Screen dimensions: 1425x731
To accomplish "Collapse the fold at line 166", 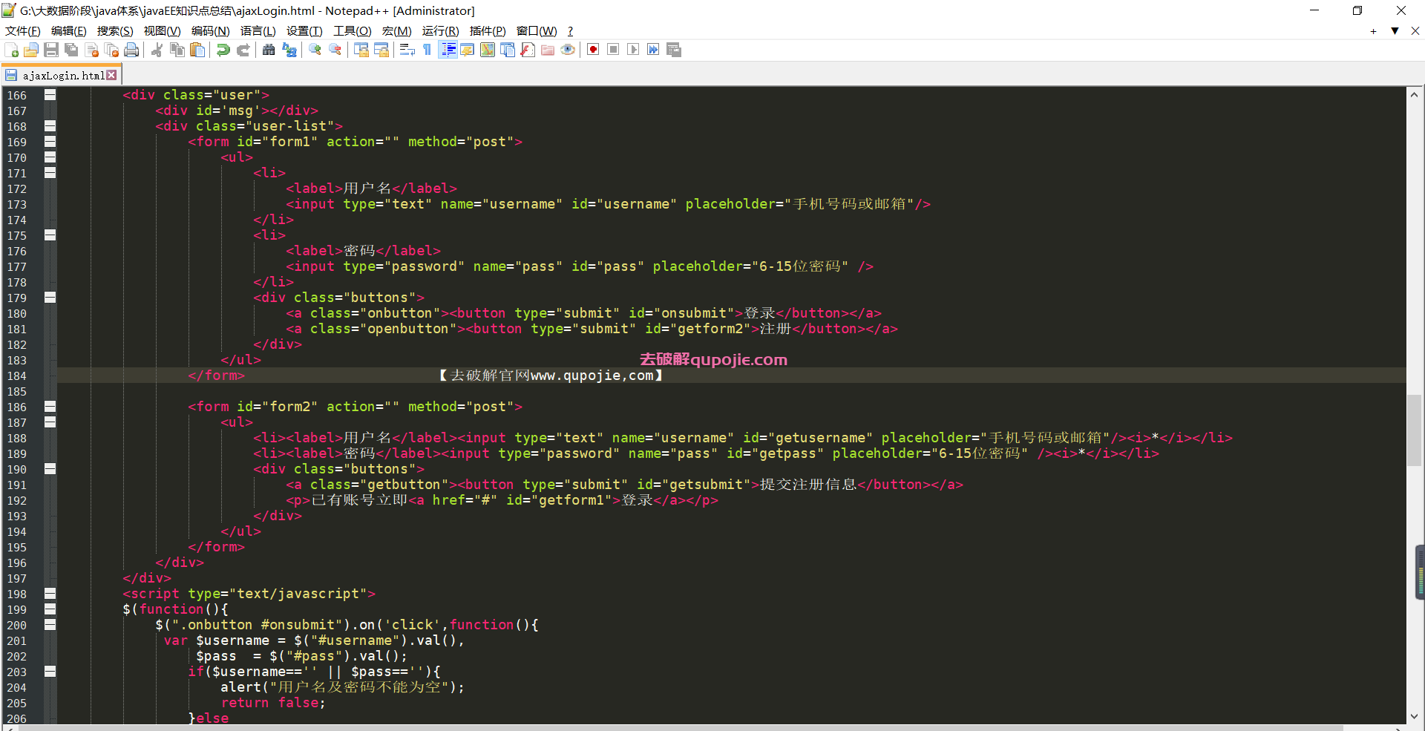I will 50,95.
